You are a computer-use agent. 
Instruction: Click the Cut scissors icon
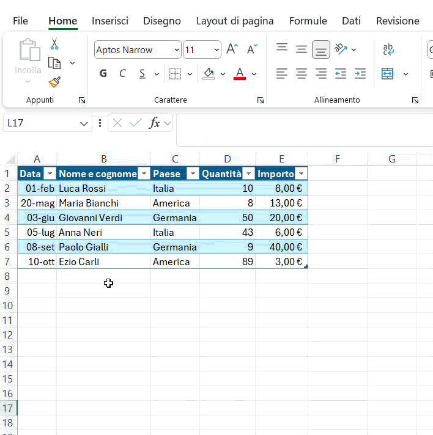[54, 44]
